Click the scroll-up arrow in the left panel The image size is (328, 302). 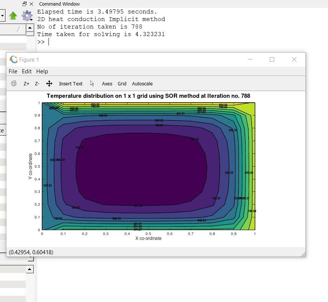click(30, 28)
